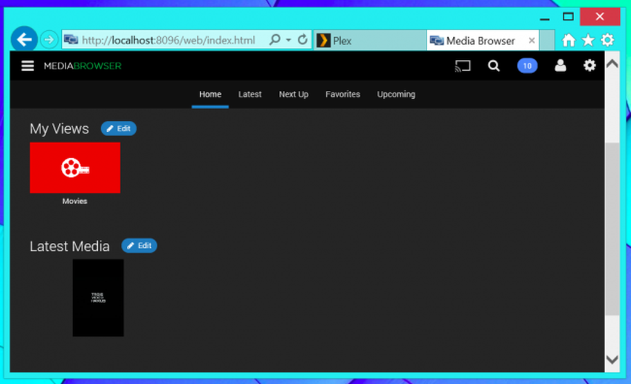
Task: Open the search magnifier in MediaBrowser header
Action: click(x=494, y=66)
